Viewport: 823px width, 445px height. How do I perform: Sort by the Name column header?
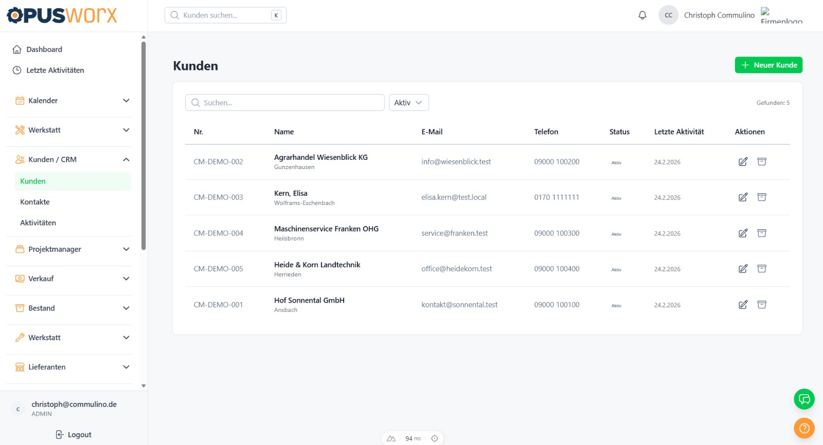(284, 132)
